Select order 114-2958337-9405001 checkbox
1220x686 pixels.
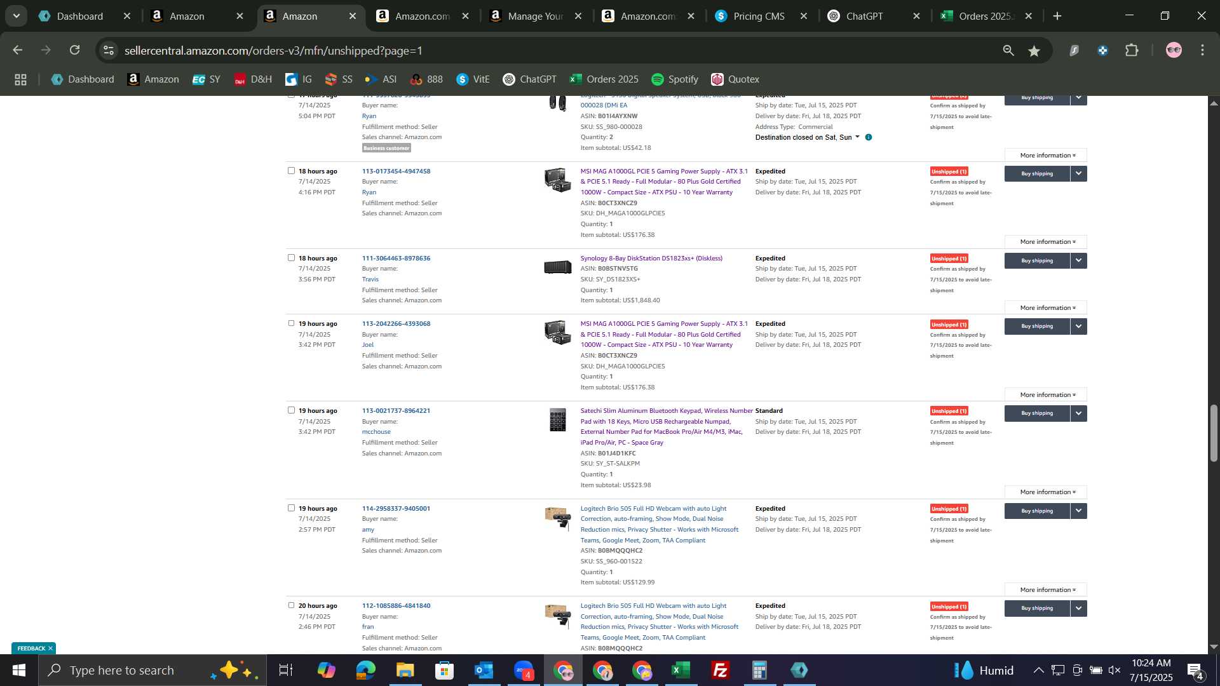[291, 508]
